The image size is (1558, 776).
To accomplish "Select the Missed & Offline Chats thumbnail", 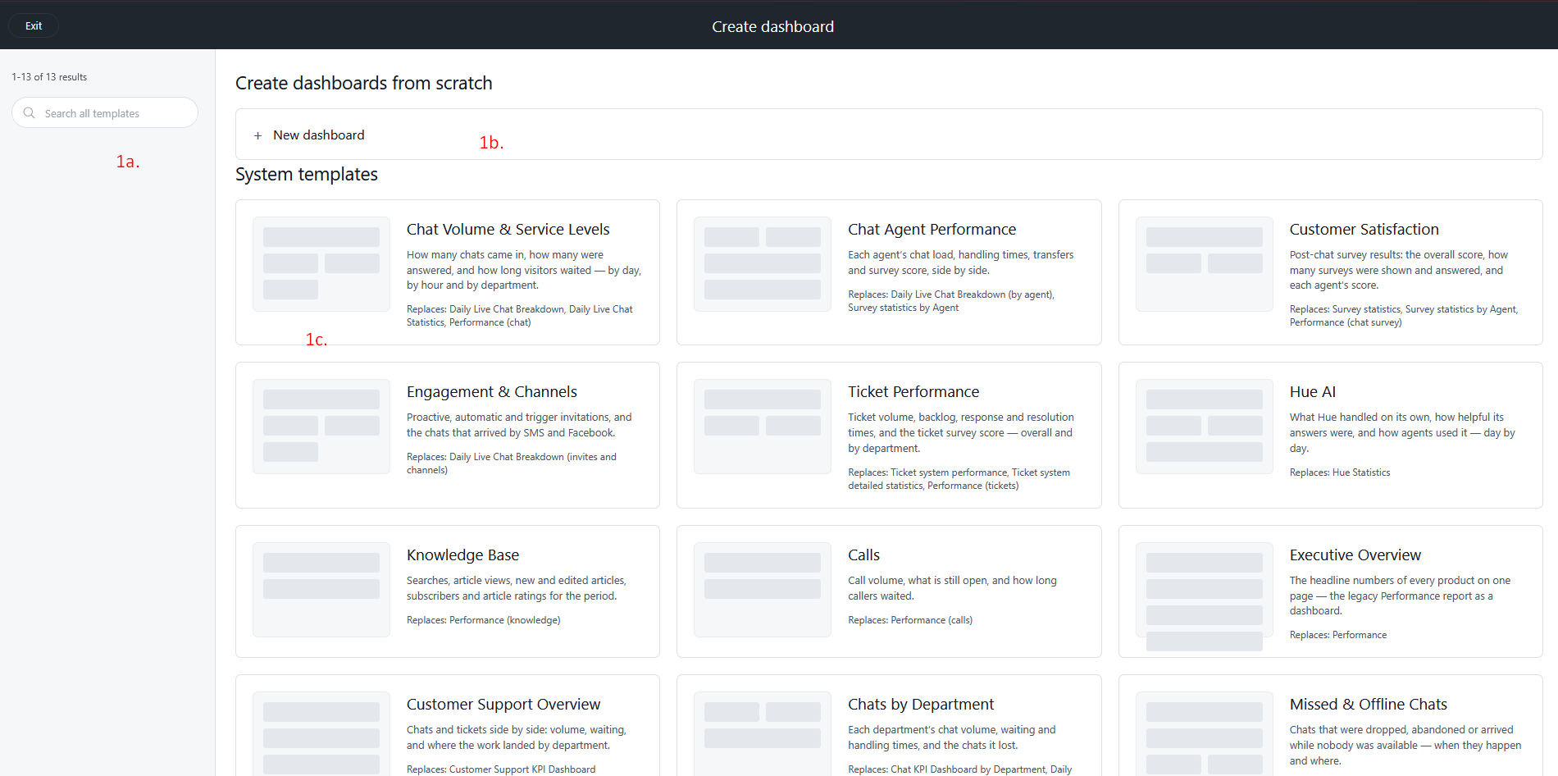I will click(x=1205, y=733).
